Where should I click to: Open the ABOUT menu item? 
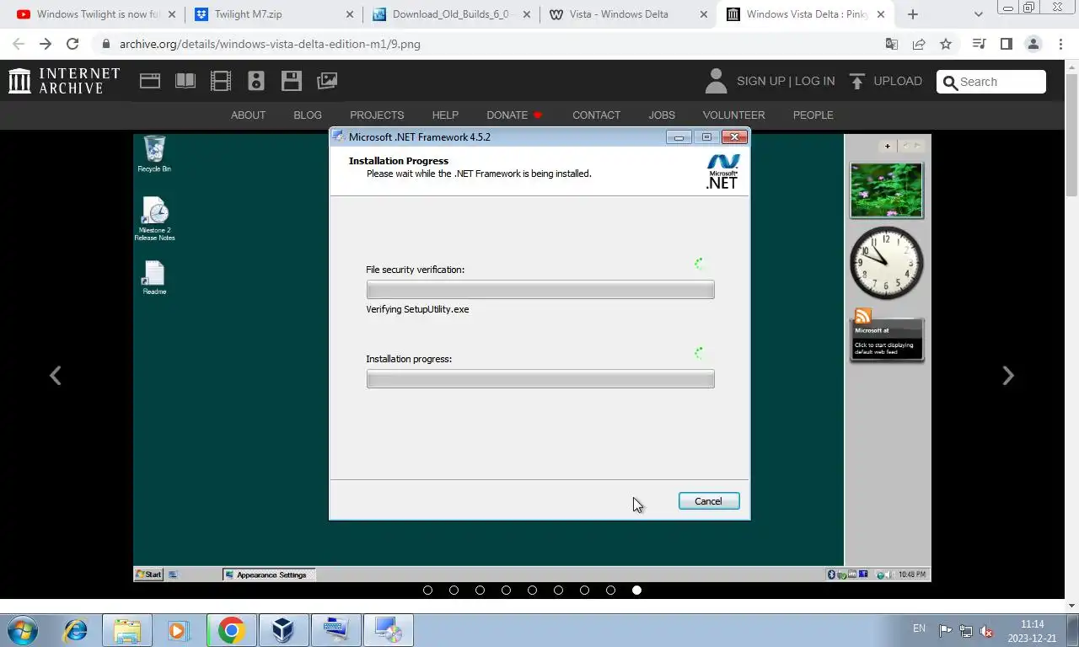pyautogui.click(x=248, y=115)
